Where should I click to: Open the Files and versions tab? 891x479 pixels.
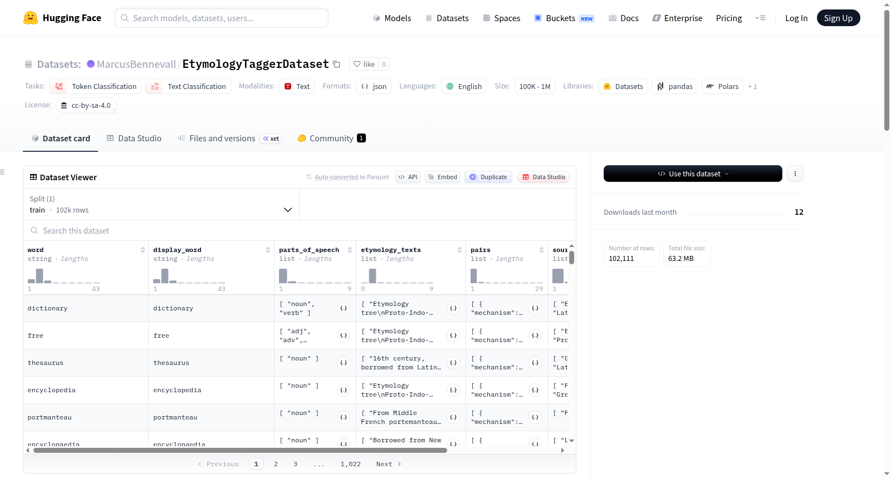(229, 139)
